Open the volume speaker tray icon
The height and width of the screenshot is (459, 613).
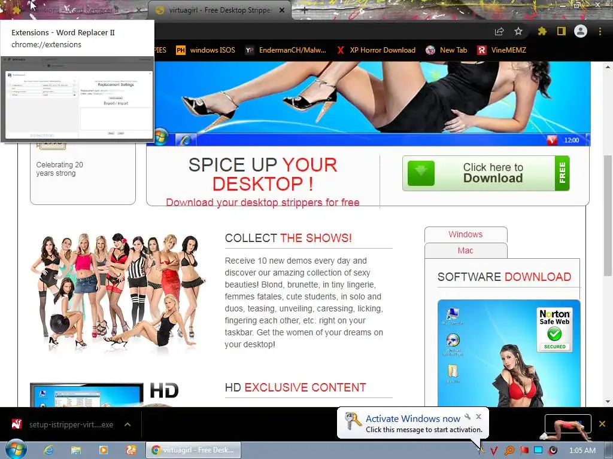pos(553,451)
